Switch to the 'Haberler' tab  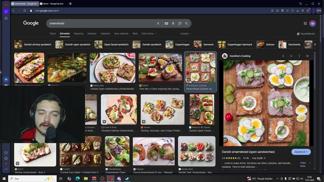click(105, 34)
